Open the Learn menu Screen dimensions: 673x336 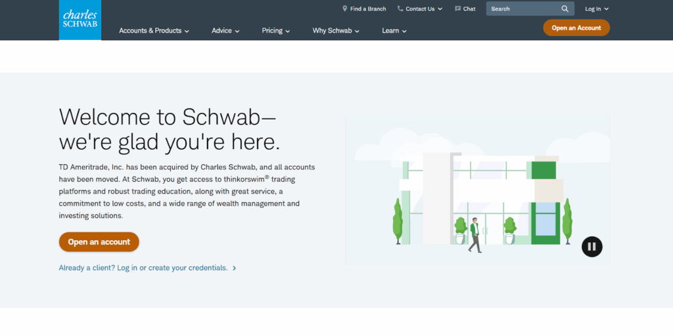pyautogui.click(x=394, y=31)
